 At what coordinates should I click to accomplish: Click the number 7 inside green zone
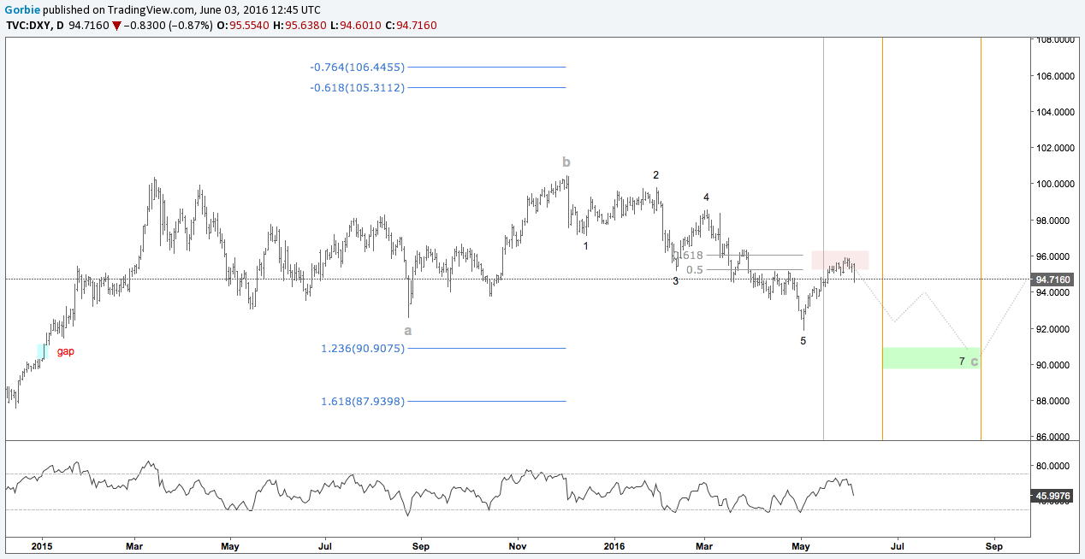pyautogui.click(x=962, y=362)
